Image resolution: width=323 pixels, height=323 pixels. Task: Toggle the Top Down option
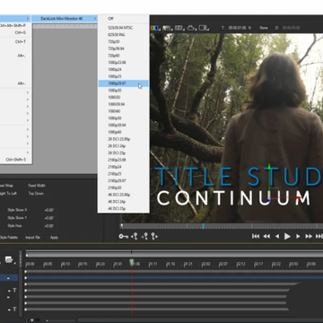36,194
